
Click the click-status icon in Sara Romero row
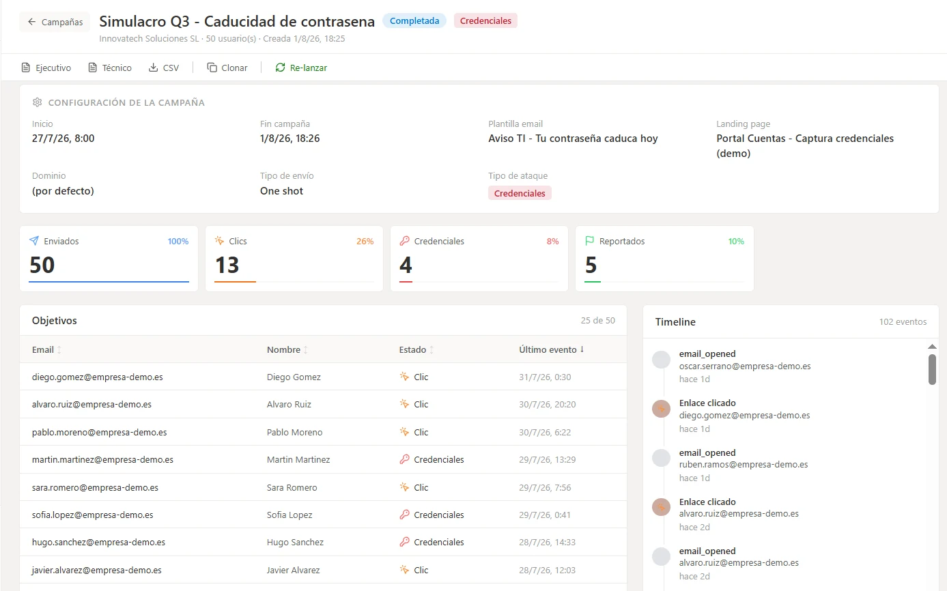[x=404, y=487]
